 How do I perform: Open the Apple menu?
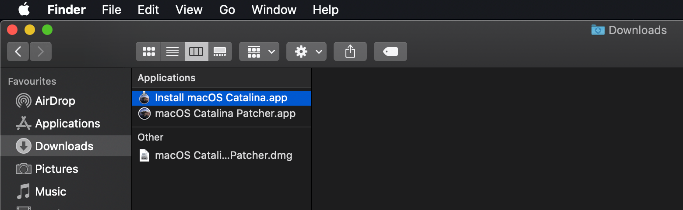click(24, 9)
